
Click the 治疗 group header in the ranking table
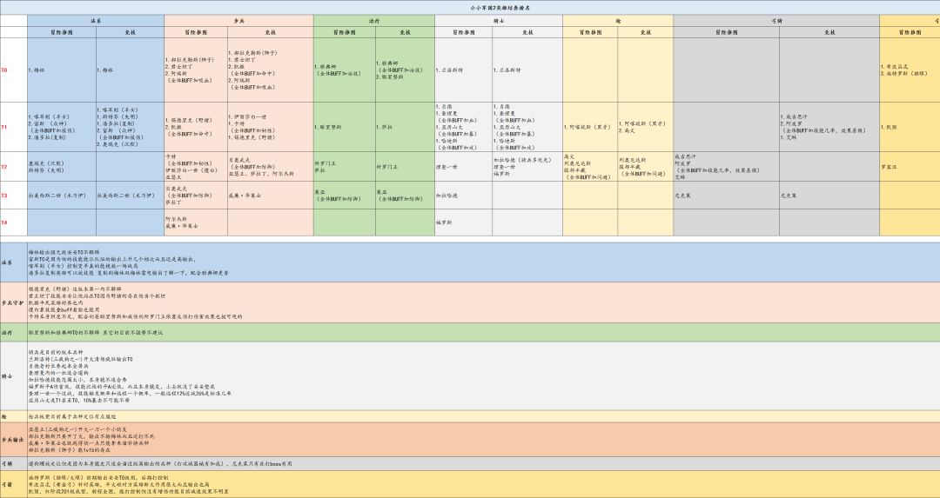click(374, 20)
